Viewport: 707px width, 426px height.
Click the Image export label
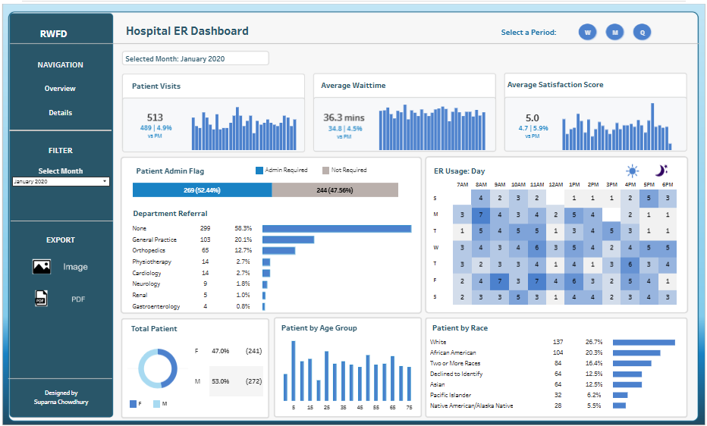75,267
